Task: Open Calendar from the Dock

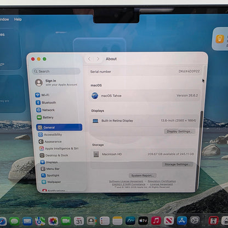Action: click(79, 221)
